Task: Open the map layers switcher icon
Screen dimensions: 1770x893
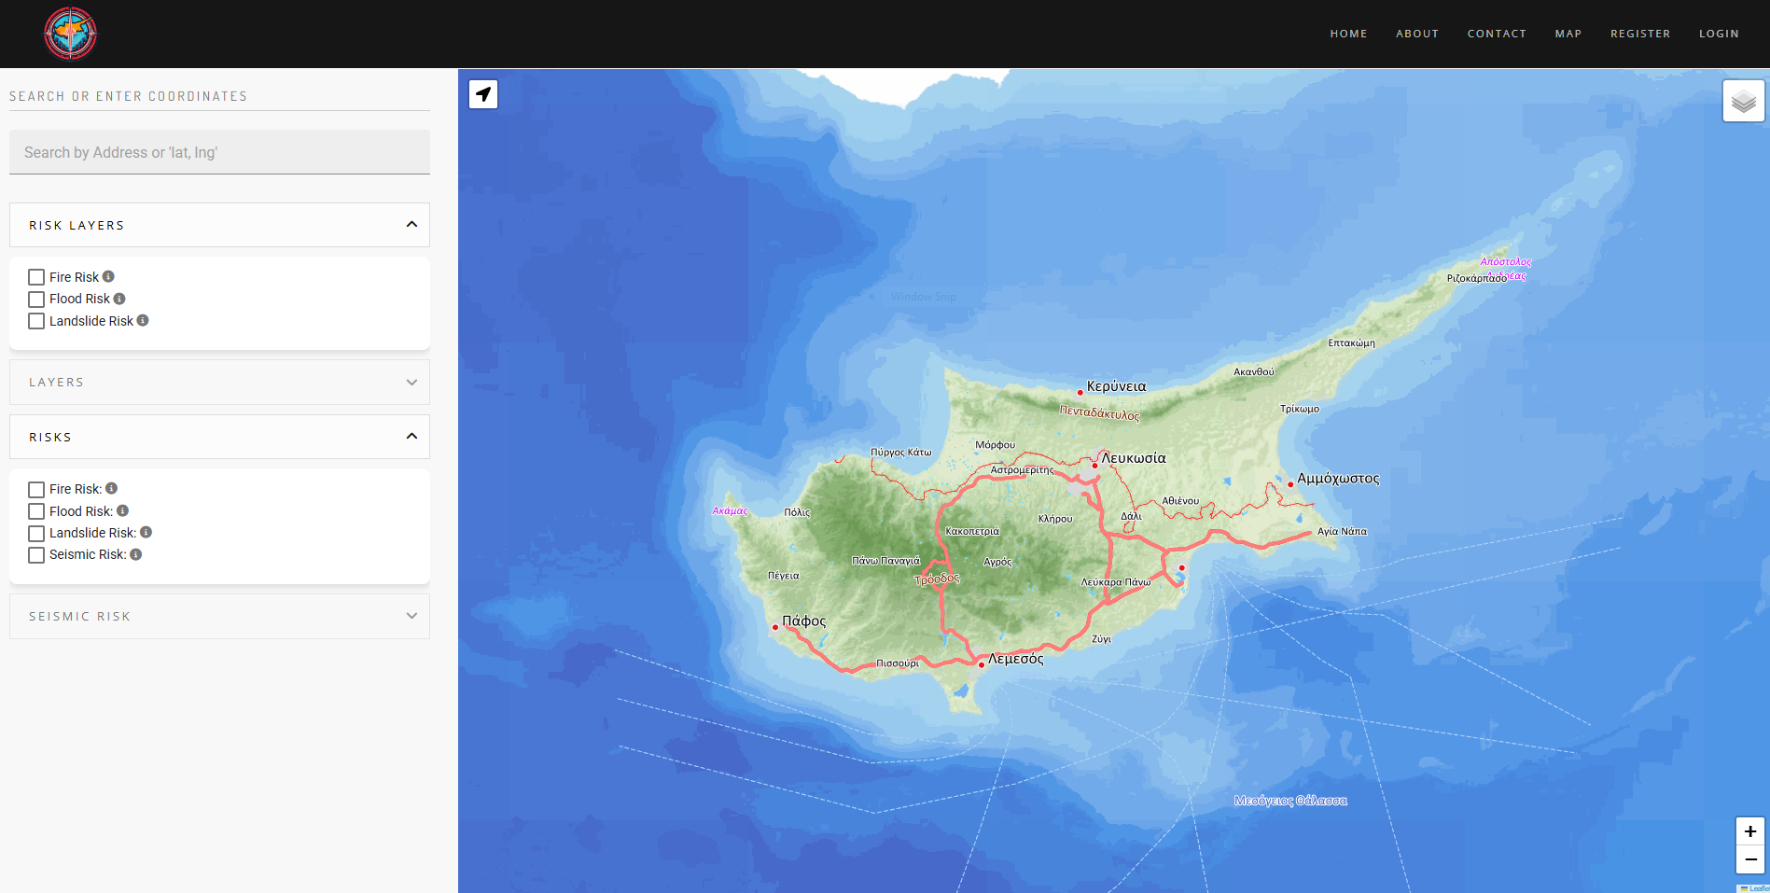Action: pos(1743,102)
